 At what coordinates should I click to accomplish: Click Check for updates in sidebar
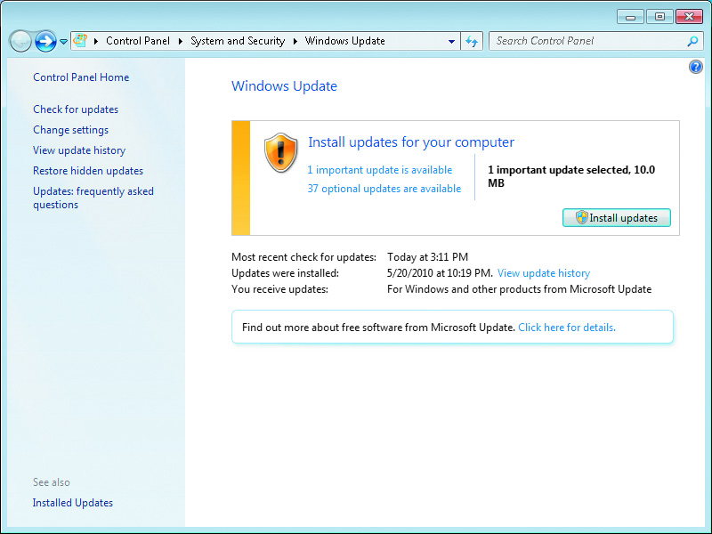[x=76, y=109]
